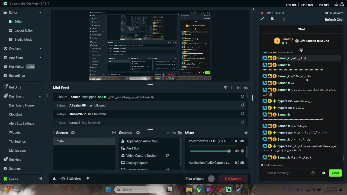Click the add folder icon in Sources

pyautogui.click(x=180, y=133)
